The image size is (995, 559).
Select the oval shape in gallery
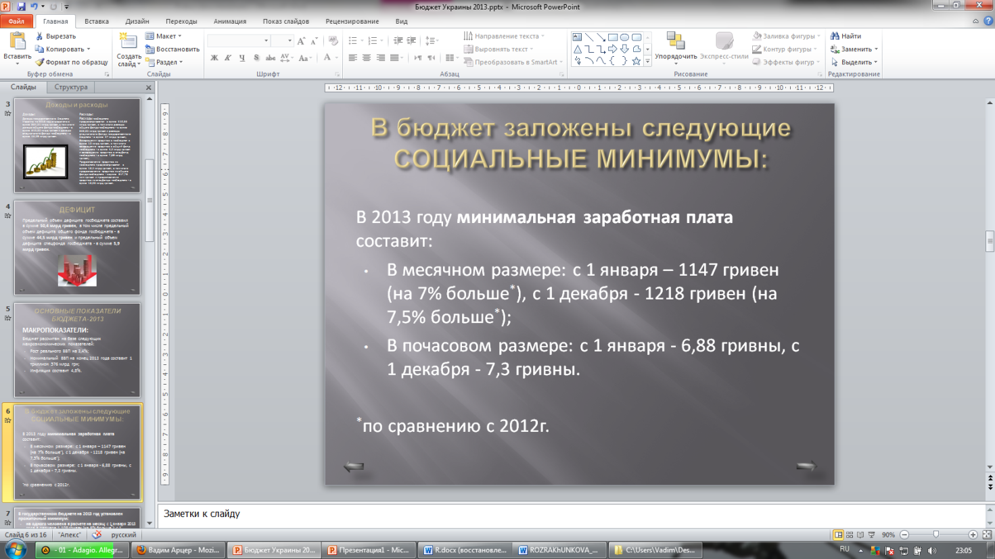625,37
